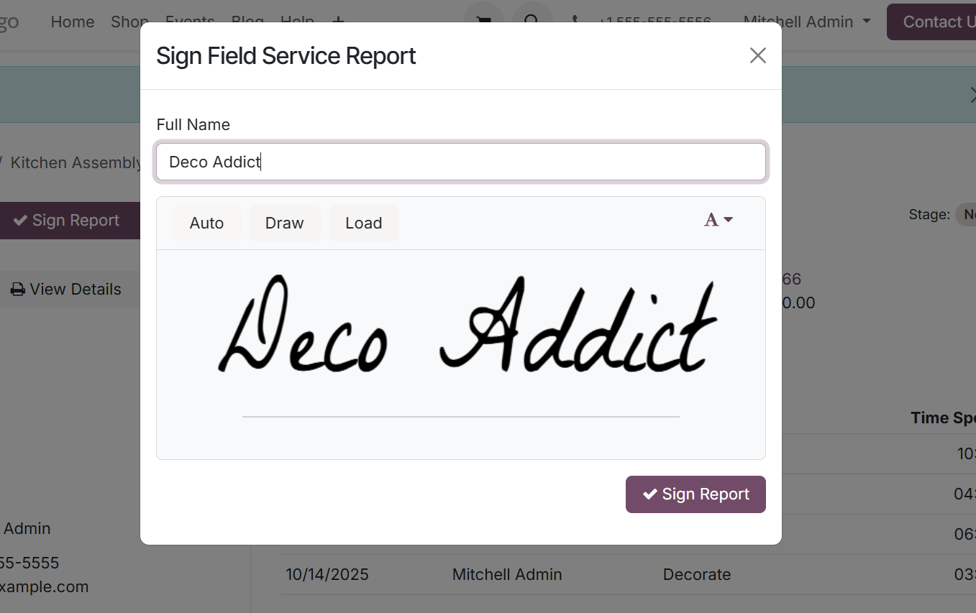Click the search magnifier icon
The image size is (976, 613).
pos(532,20)
